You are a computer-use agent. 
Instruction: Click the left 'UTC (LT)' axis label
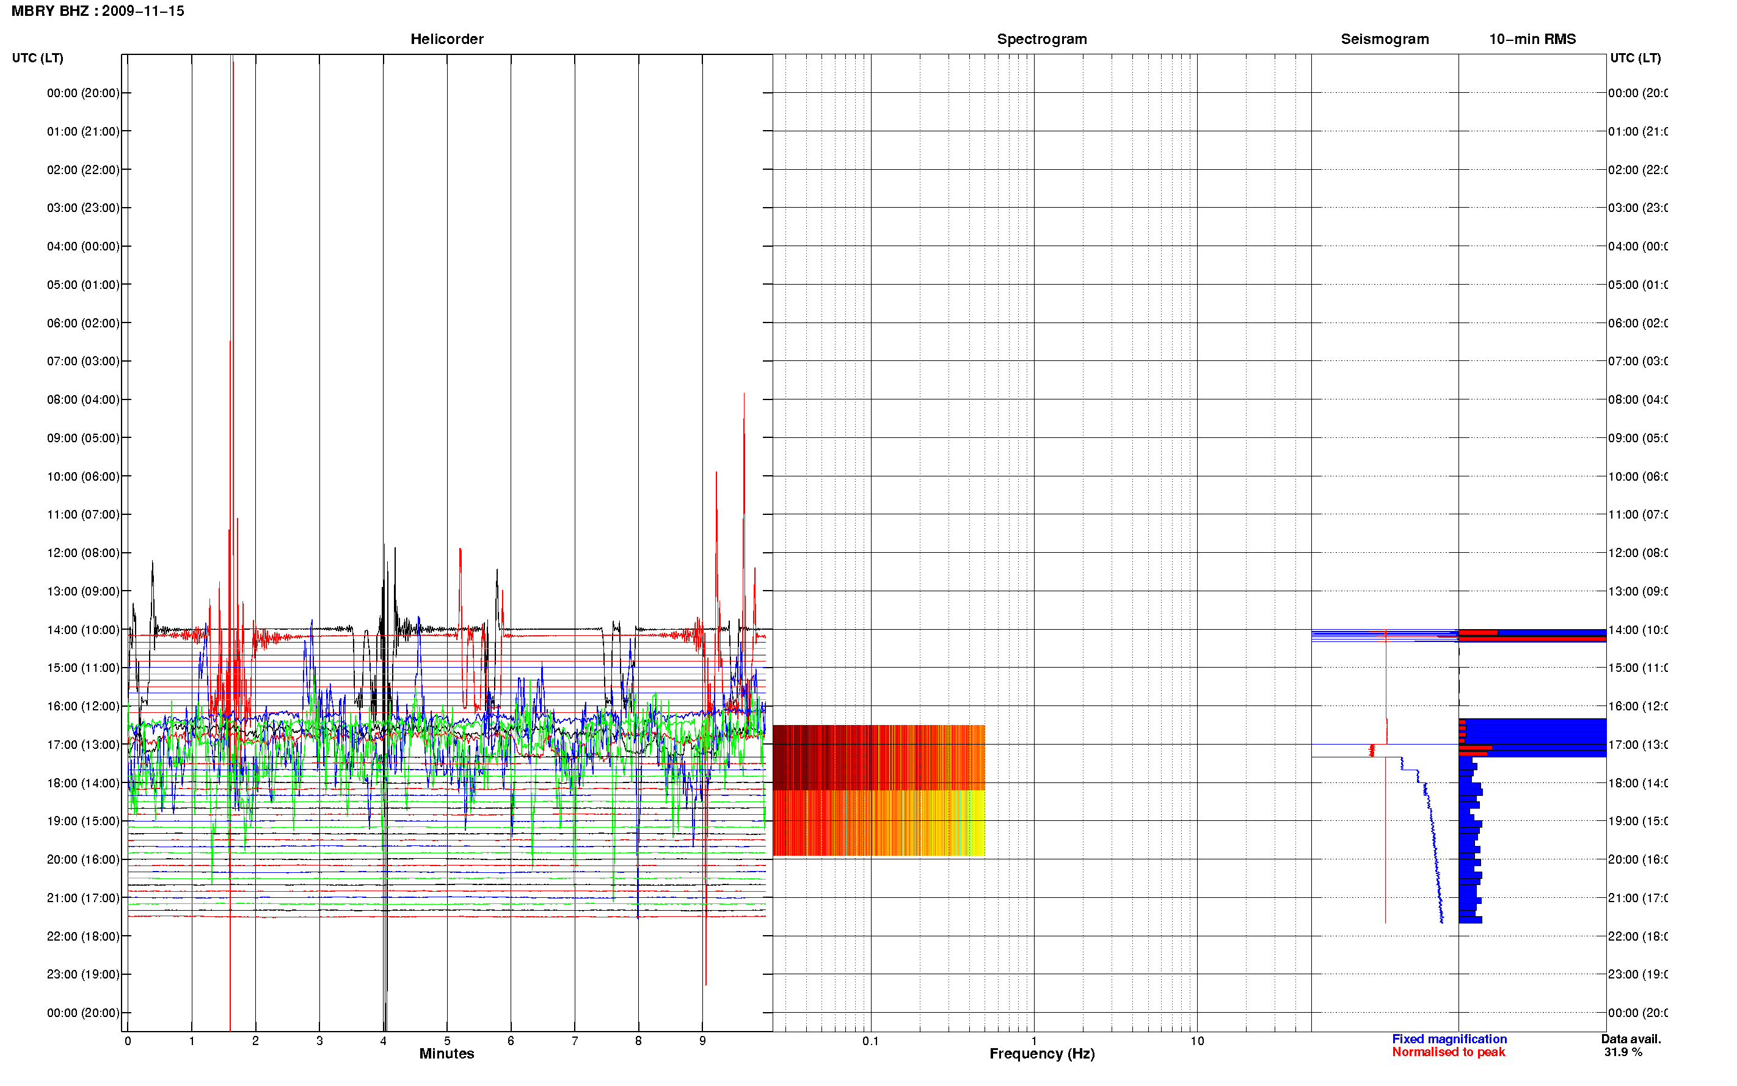tap(37, 57)
